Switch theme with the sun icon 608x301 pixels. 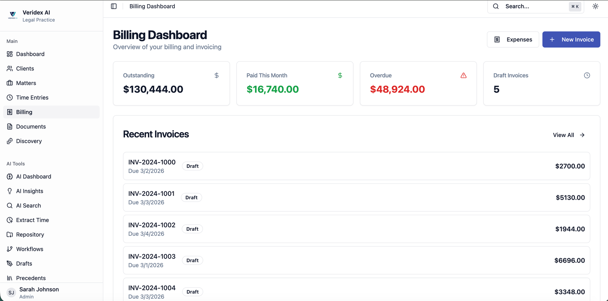pyautogui.click(x=595, y=6)
